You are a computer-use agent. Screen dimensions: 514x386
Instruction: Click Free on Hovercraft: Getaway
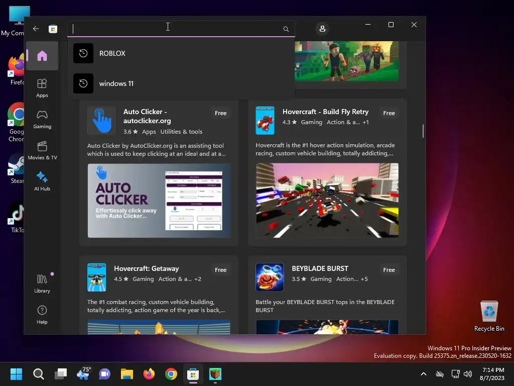[221, 270]
